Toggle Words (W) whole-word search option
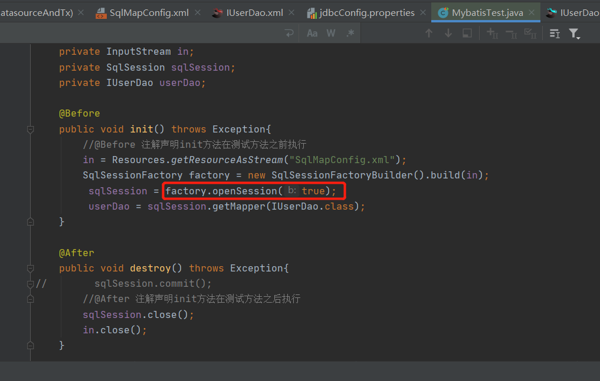The height and width of the screenshot is (381, 600). pos(331,33)
